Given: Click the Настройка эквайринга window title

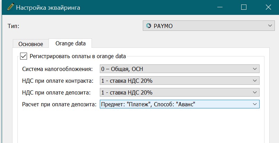Looking at the screenshot, I should 48,8.
